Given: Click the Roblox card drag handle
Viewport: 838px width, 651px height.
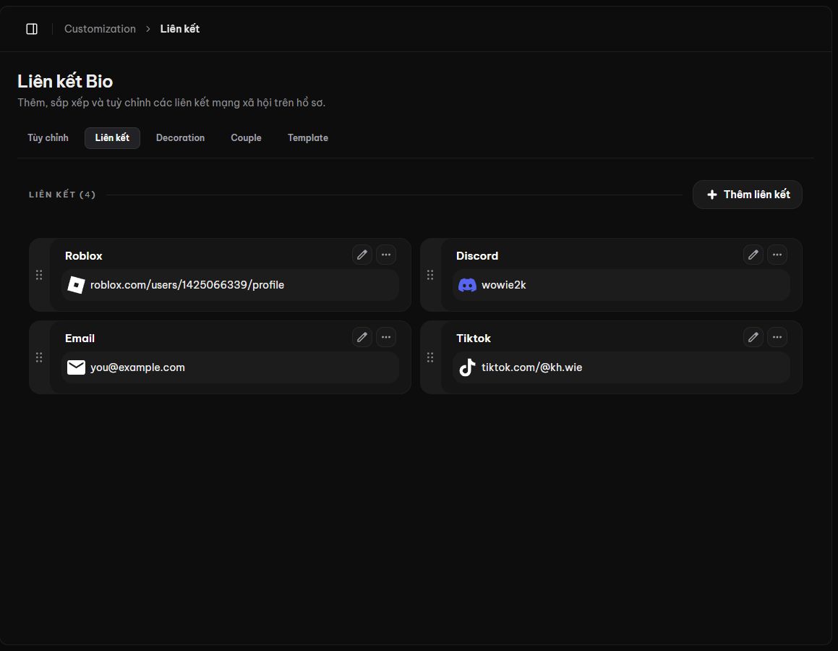Looking at the screenshot, I should tap(39, 275).
